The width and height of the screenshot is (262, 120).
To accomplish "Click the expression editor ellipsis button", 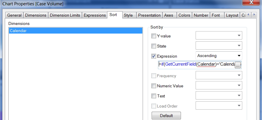I will click(x=238, y=65).
